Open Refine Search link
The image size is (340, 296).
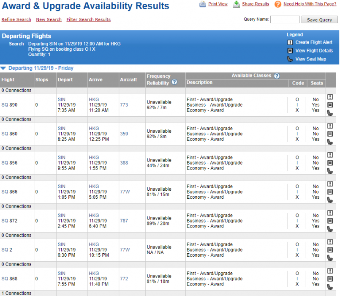pos(16,19)
